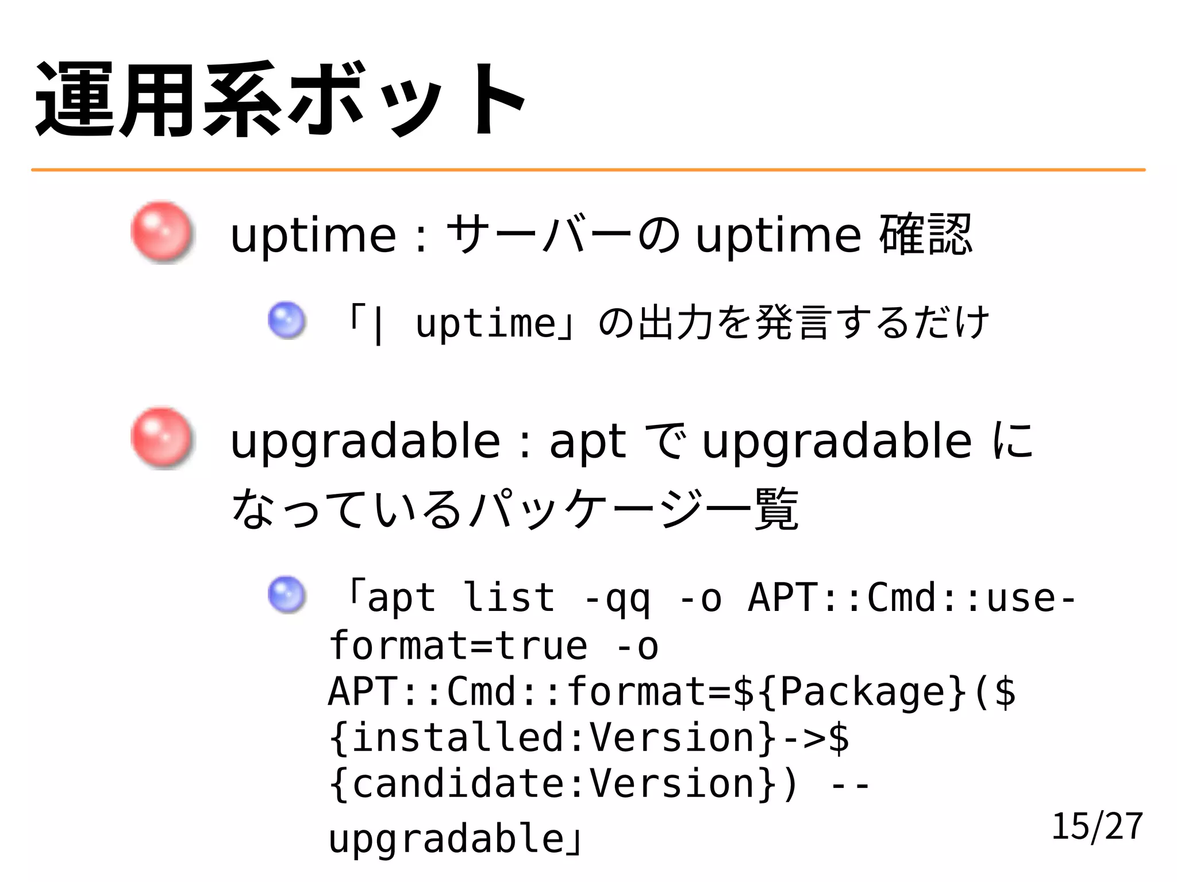Image resolution: width=1177 pixels, height=882 pixels.
Task: Select the slide title 運用系ボット
Action: 280,99
